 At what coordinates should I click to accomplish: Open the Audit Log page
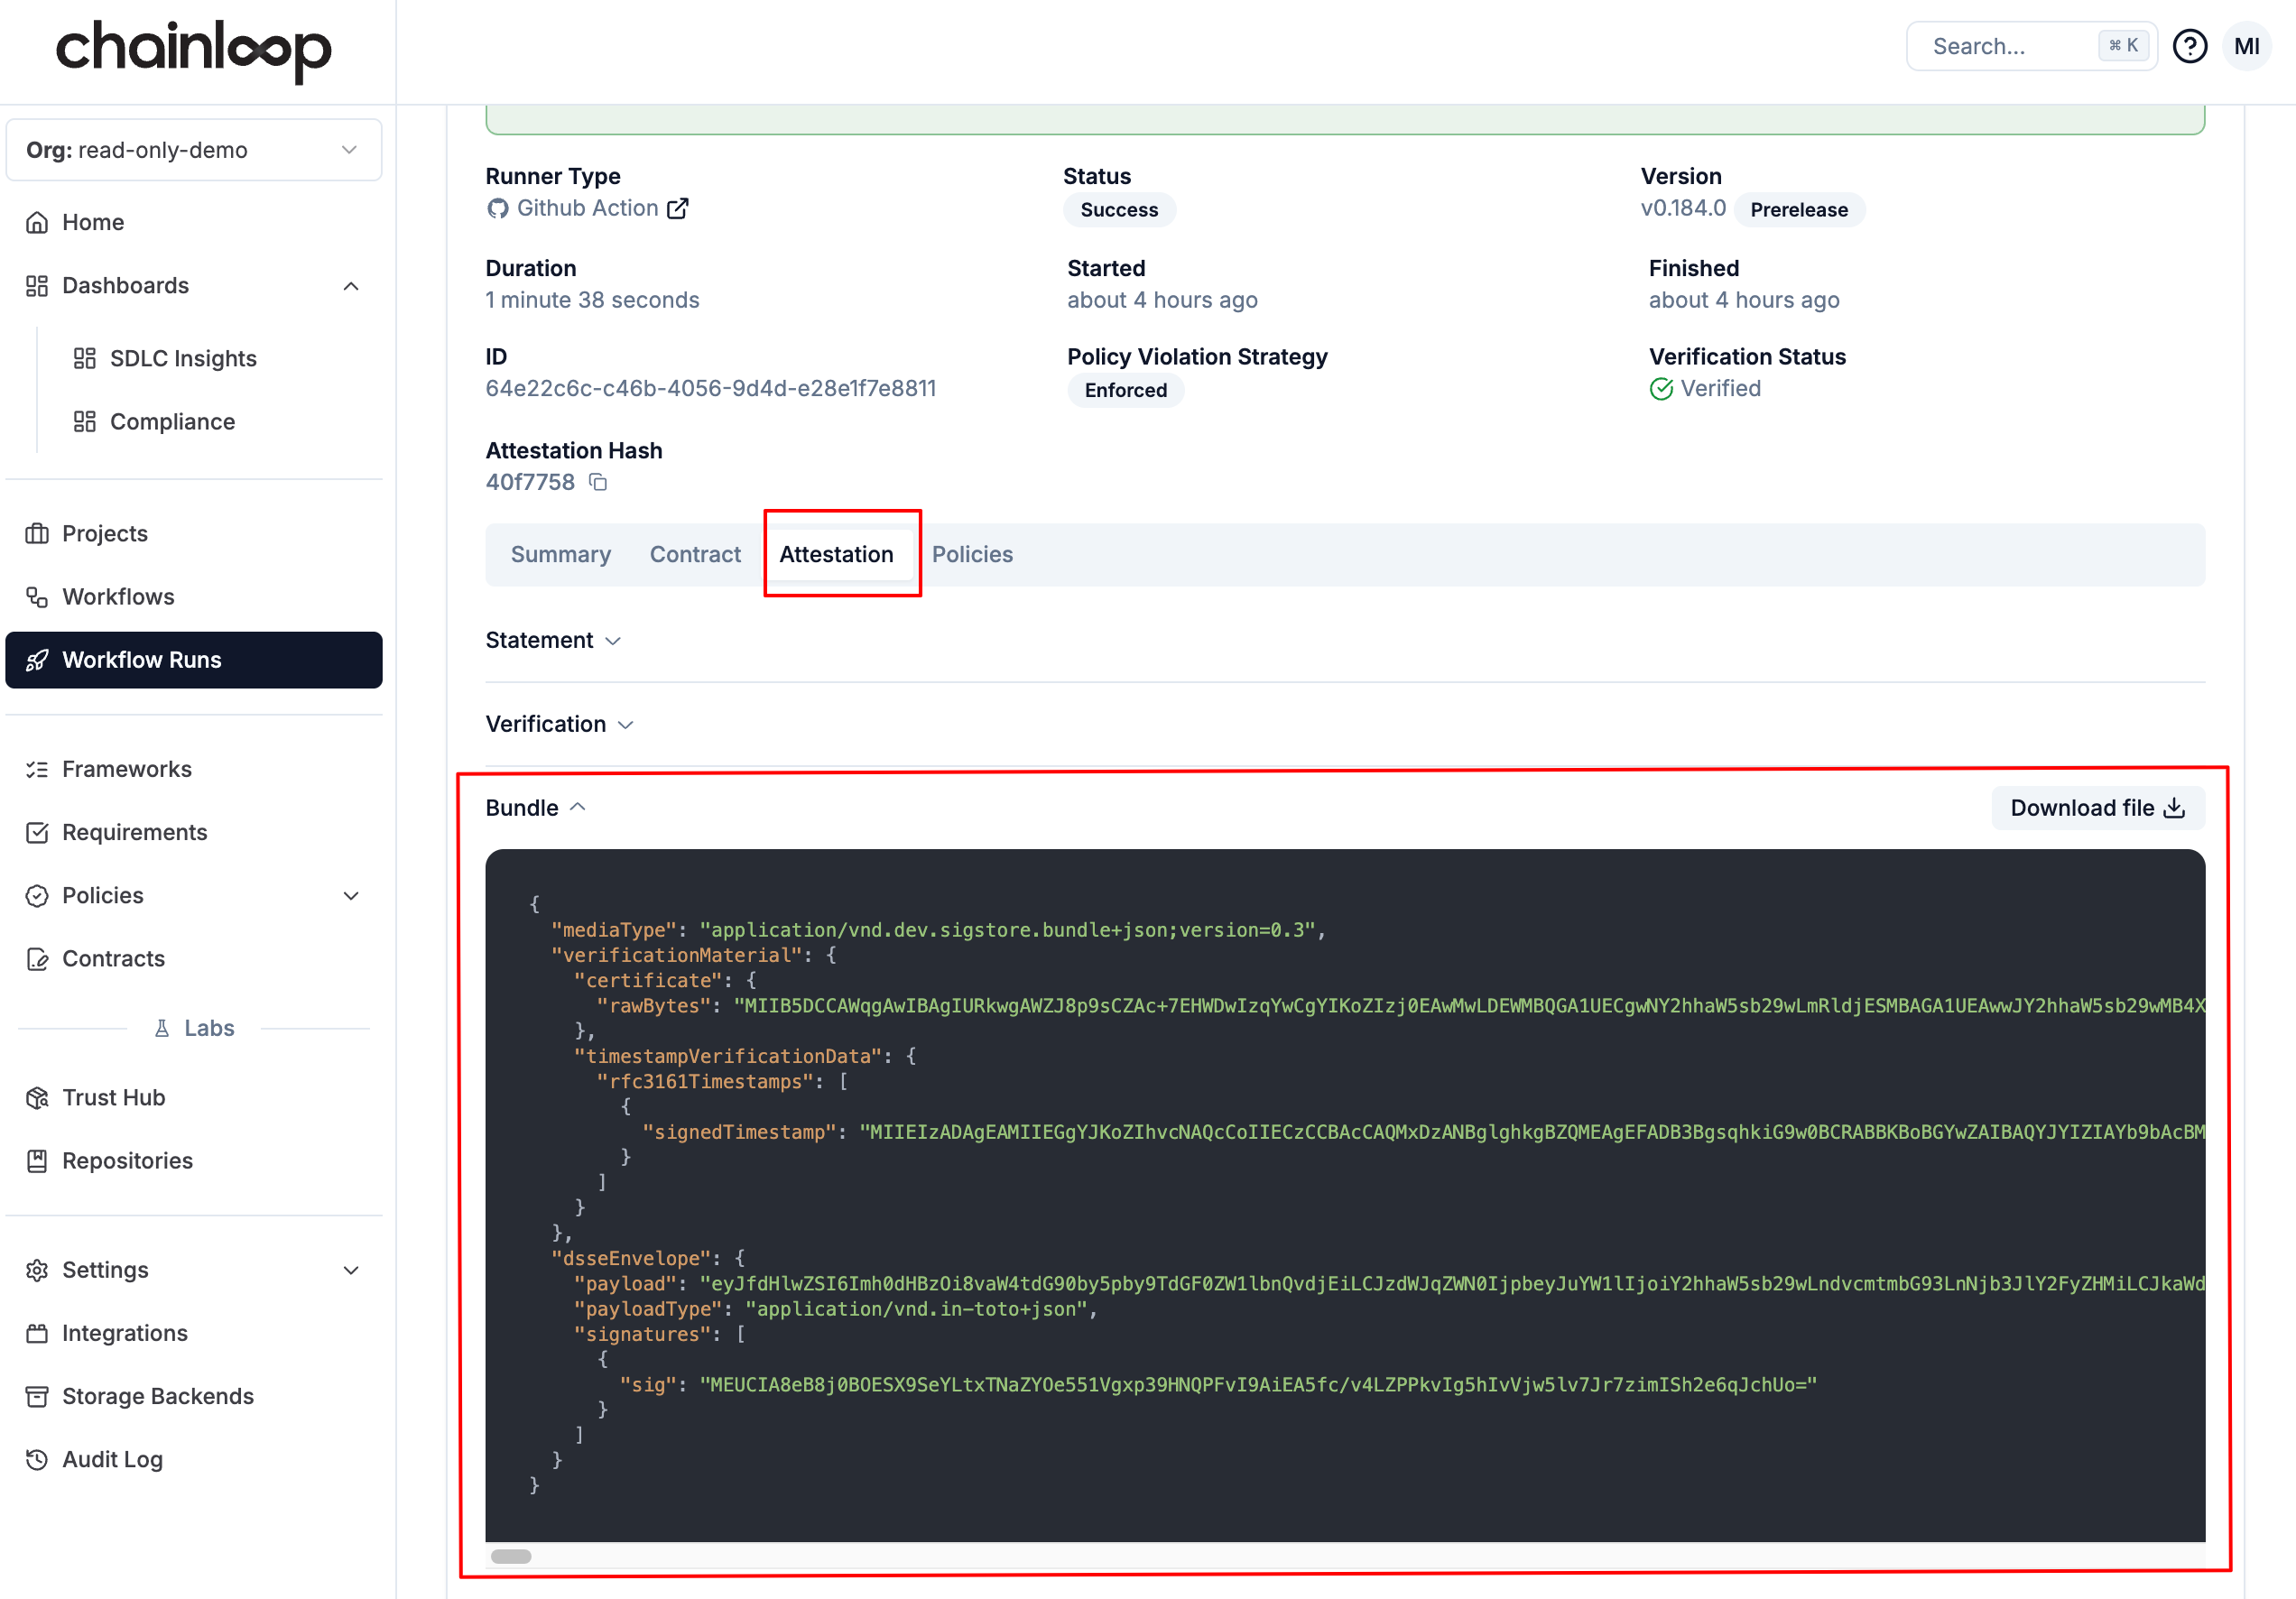(x=193, y=1460)
